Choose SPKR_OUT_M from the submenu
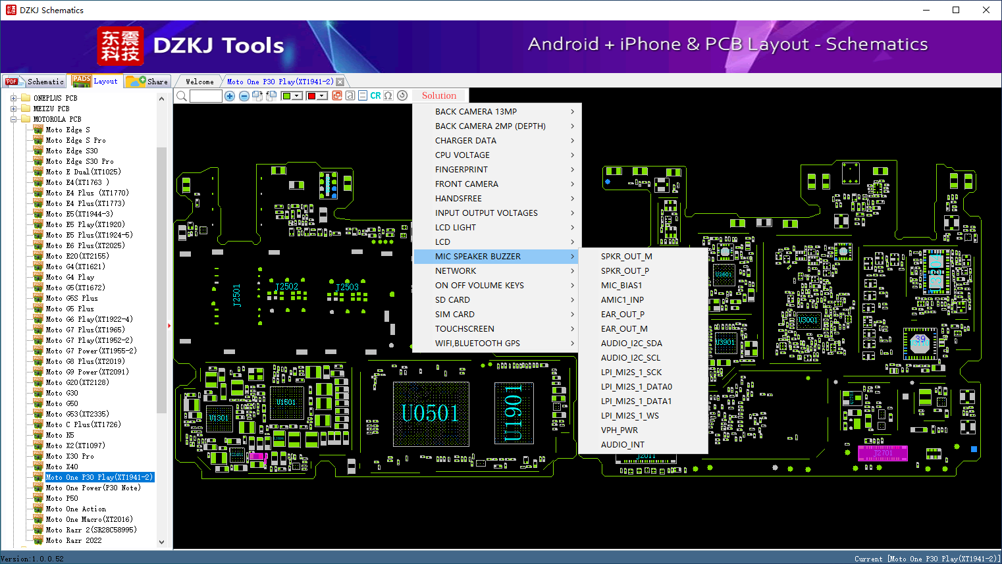This screenshot has height=564, width=1002. [643, 256]
